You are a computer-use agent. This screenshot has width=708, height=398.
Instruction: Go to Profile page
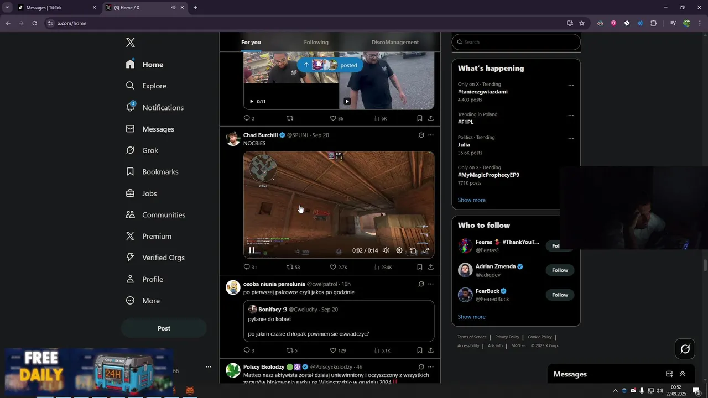tap(144, 279)
